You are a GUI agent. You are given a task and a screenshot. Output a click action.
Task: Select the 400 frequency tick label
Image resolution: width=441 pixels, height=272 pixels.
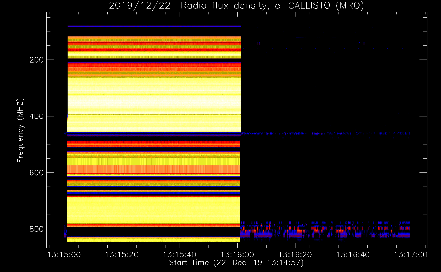click(x=37, y=116)
